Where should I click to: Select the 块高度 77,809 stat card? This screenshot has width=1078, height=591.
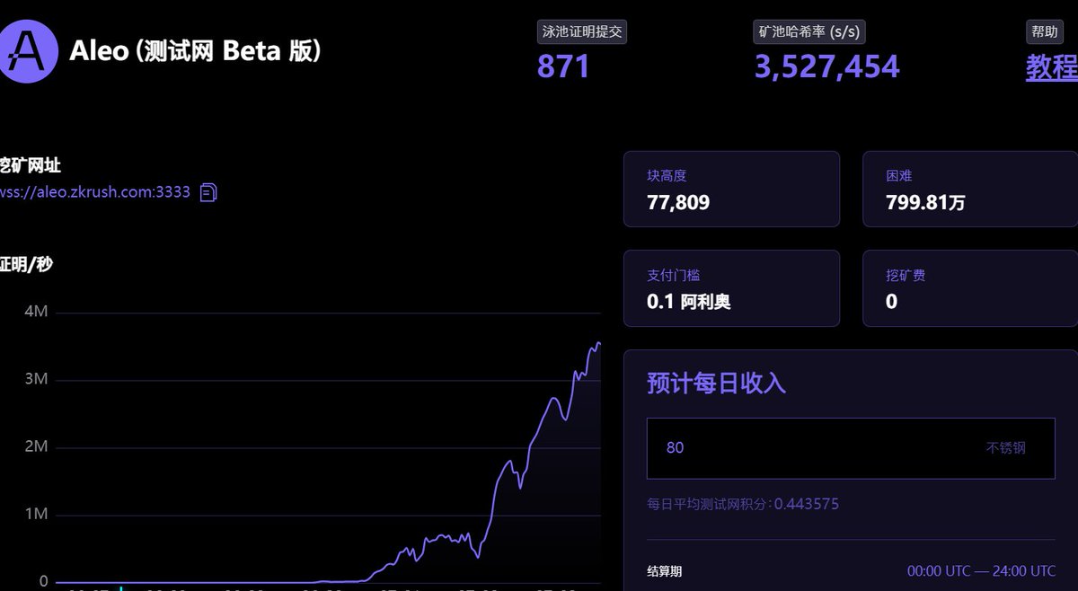[731, 189]
